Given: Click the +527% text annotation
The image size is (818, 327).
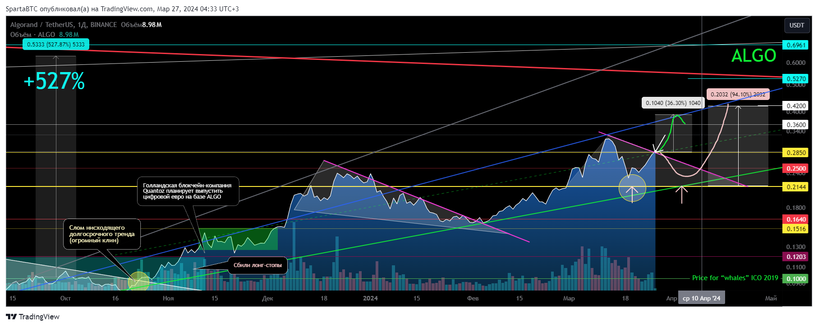Looking at the screenshot, I should tap(54, 82).
